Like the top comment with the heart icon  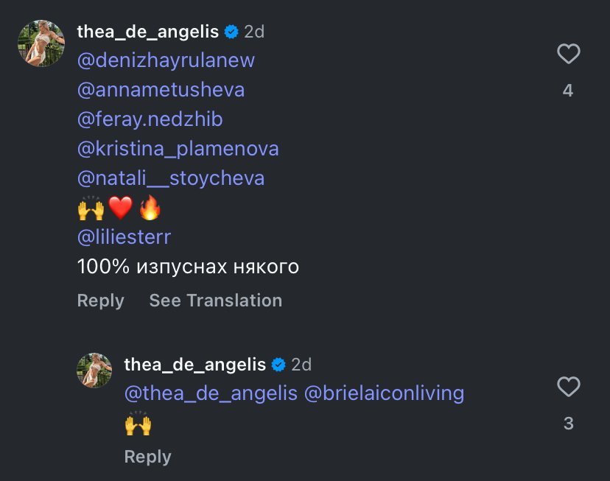(x=568, y=54)
